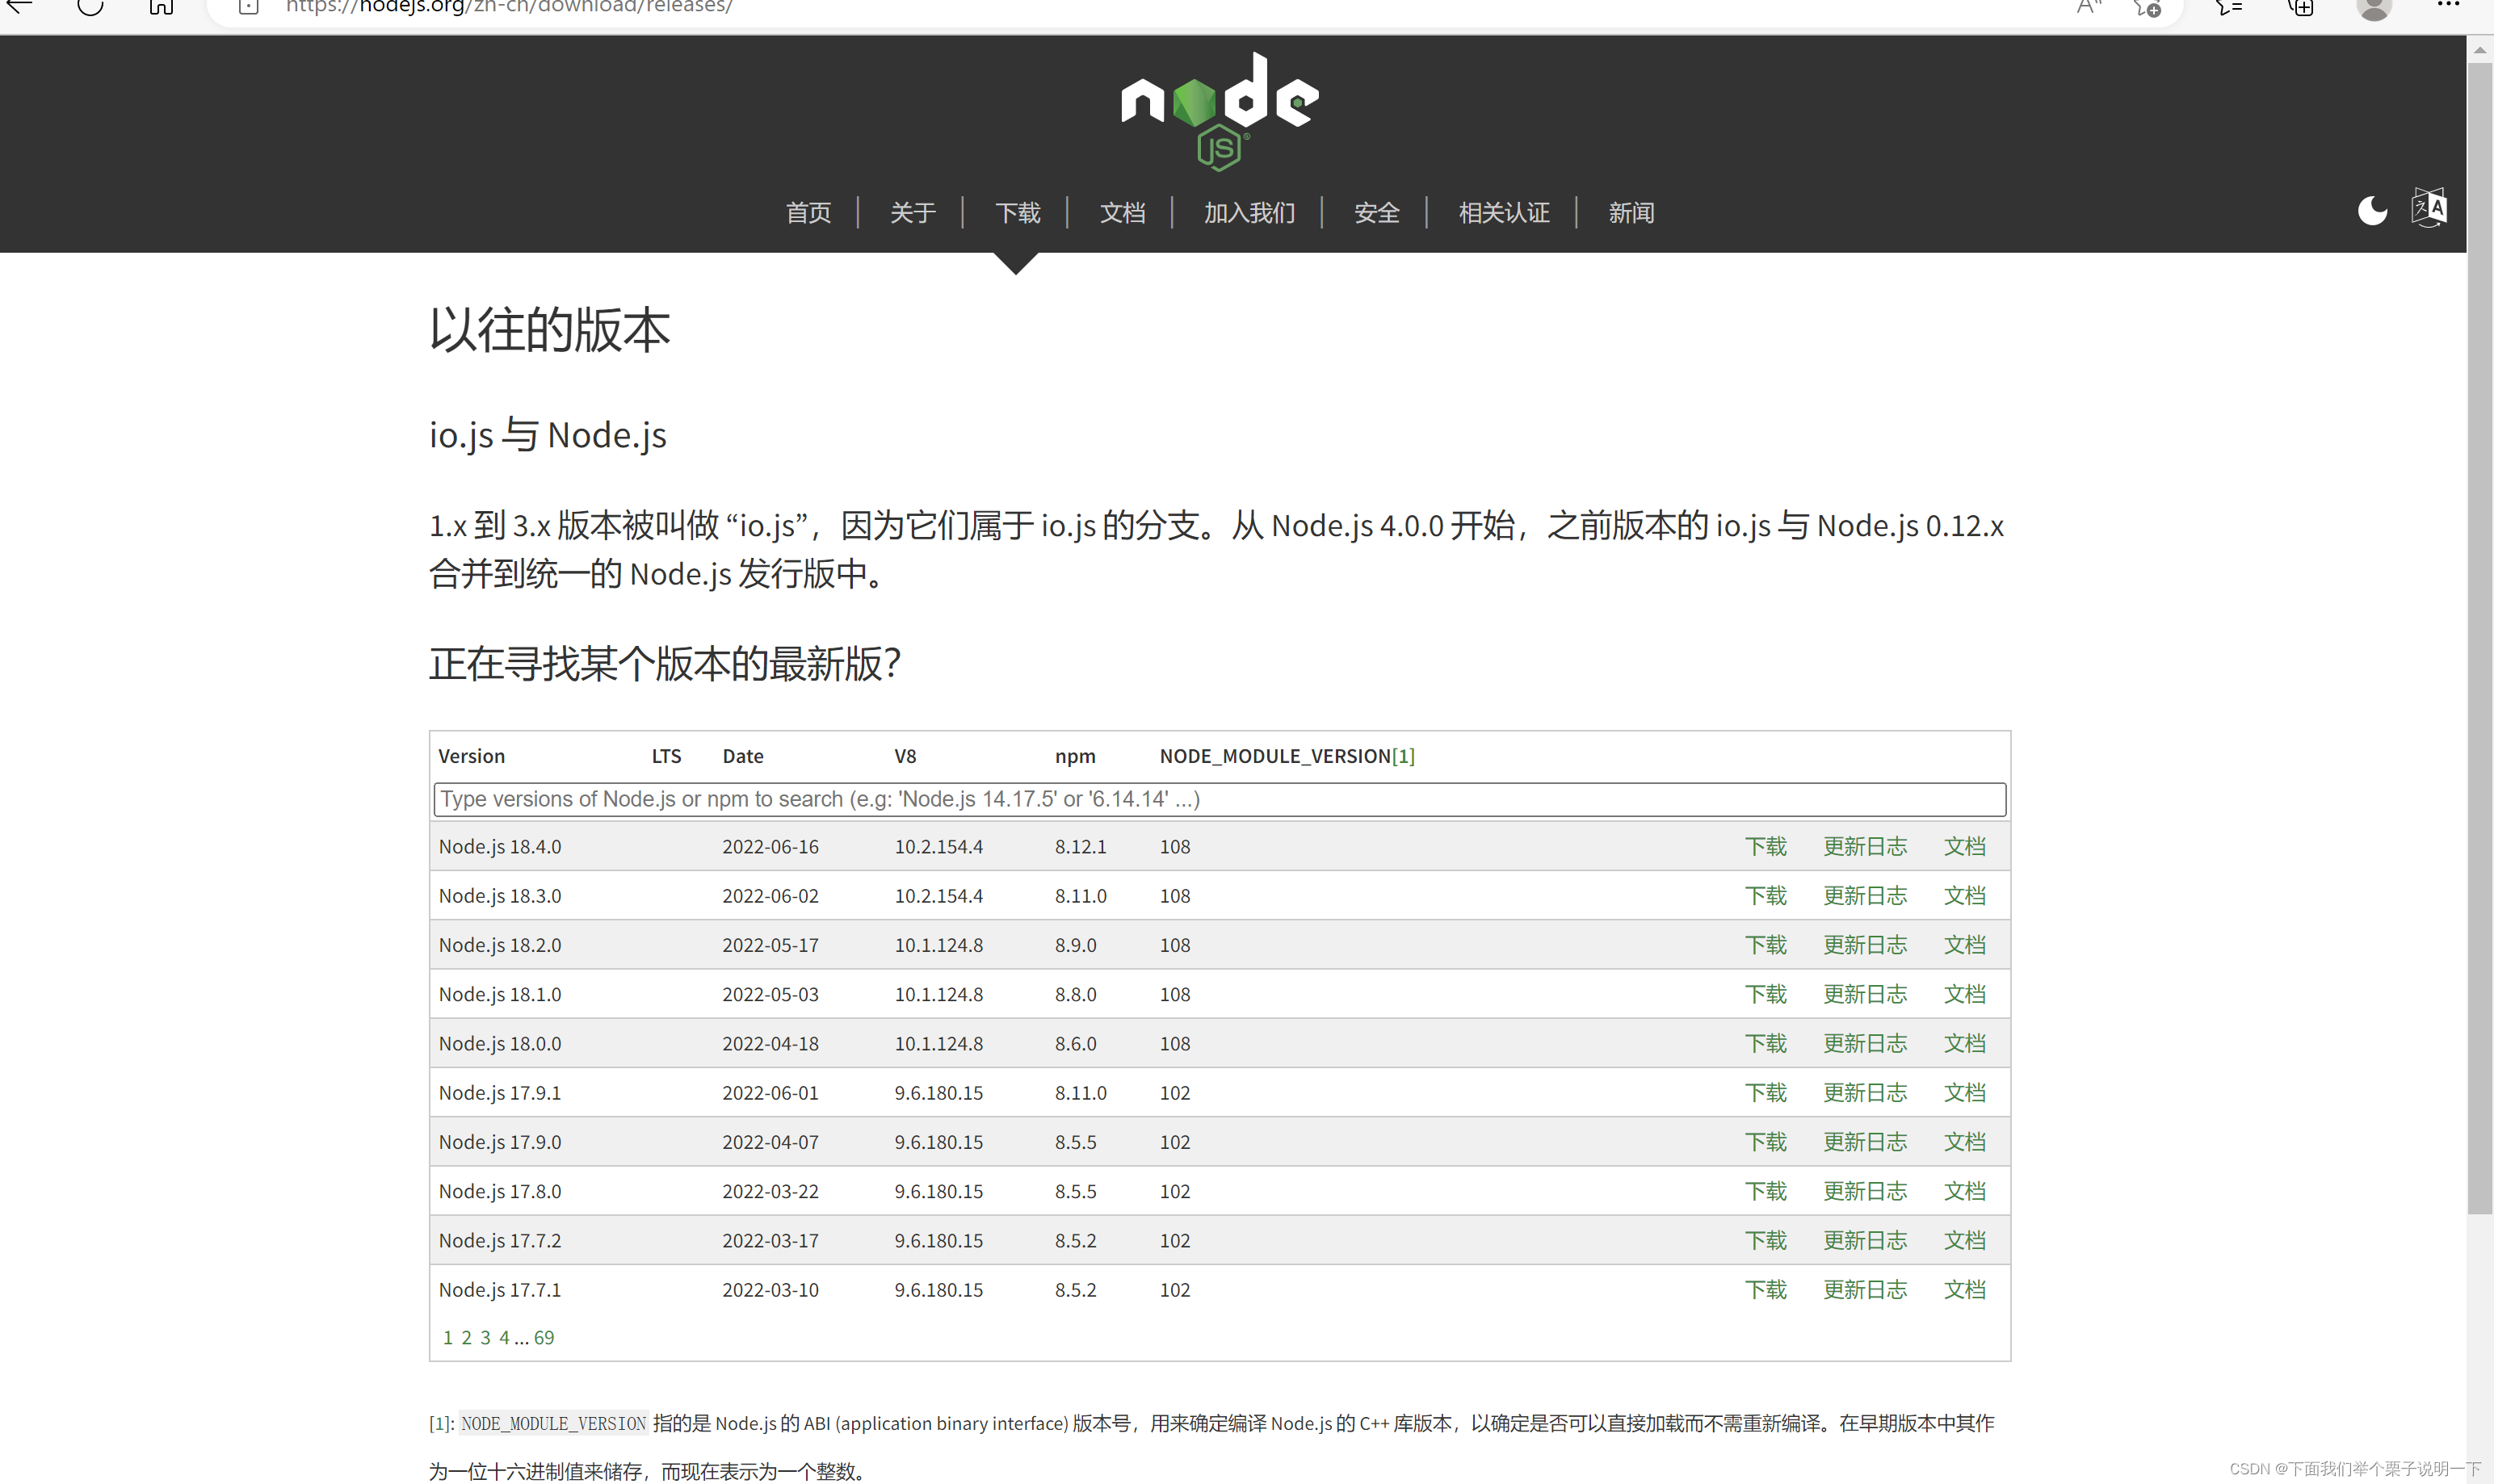Go to the 新闻 navigation item
Viewport: 2494px width, 1484px height.
point(1630,213)
